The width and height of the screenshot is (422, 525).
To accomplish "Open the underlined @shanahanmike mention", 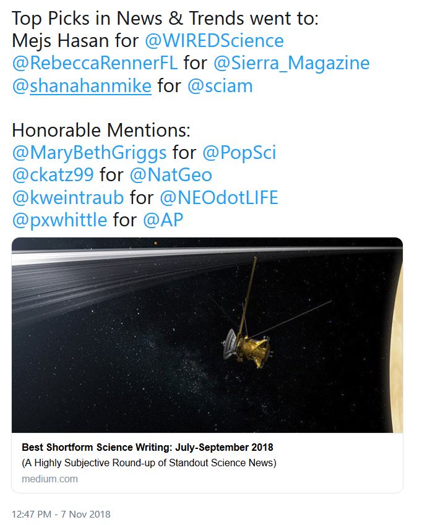I will 81,85.
